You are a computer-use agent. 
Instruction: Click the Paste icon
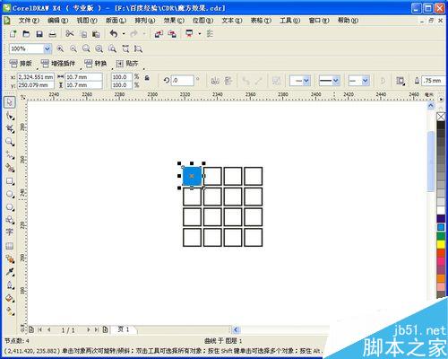(x=96, y=34)
